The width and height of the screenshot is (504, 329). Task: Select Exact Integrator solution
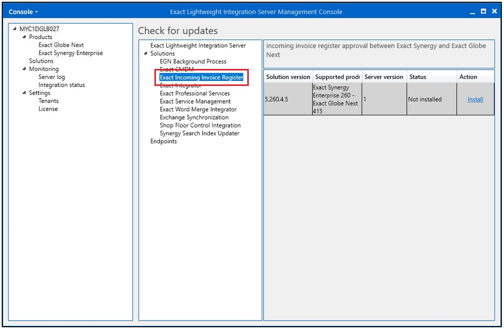(181, 85)
